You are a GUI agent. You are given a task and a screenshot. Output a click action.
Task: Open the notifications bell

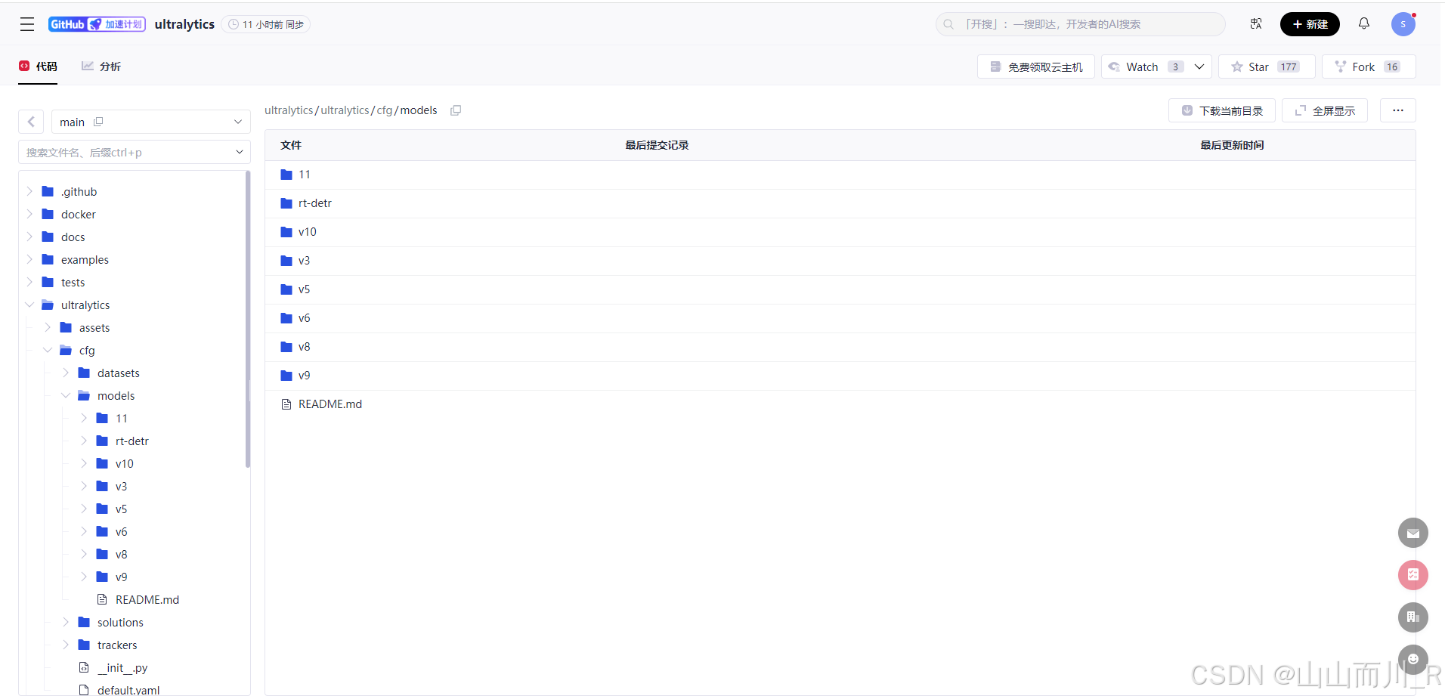[x=1363, y=23]
